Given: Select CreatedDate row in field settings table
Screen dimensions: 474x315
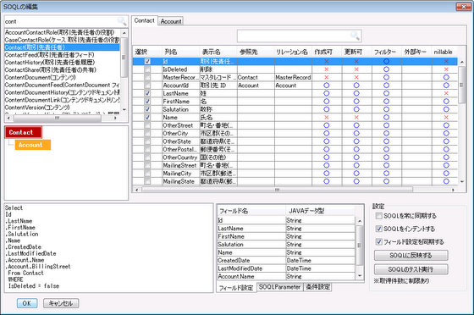Looking at the screenshot, I should (x=286, y=260).
